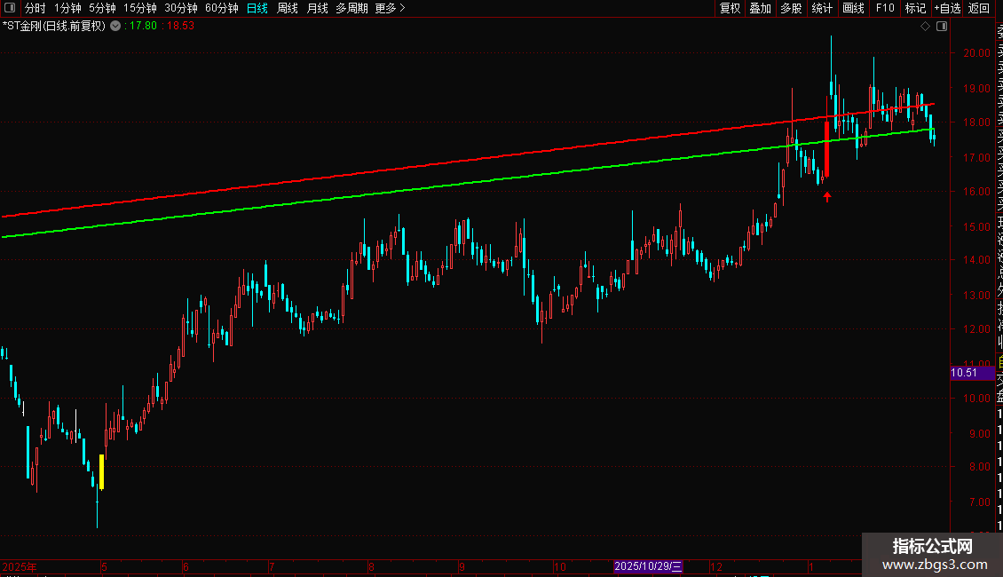Select the 15分钟 period

pyautogui.click(x=140, y=8)
